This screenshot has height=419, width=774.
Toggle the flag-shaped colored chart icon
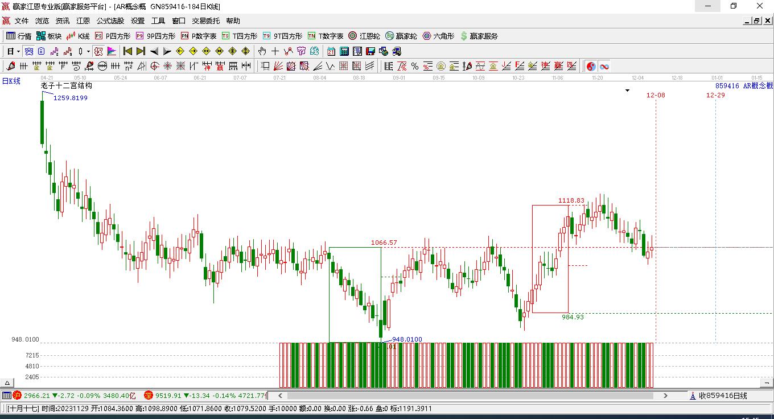112,51
